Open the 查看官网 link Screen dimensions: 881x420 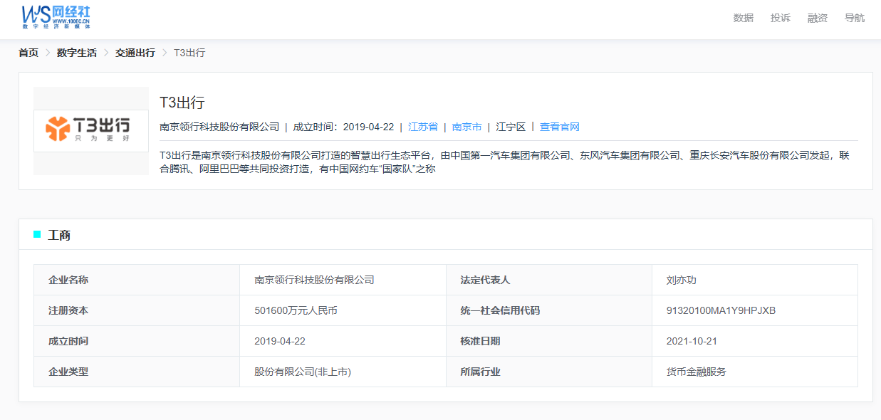coord(560,127)
